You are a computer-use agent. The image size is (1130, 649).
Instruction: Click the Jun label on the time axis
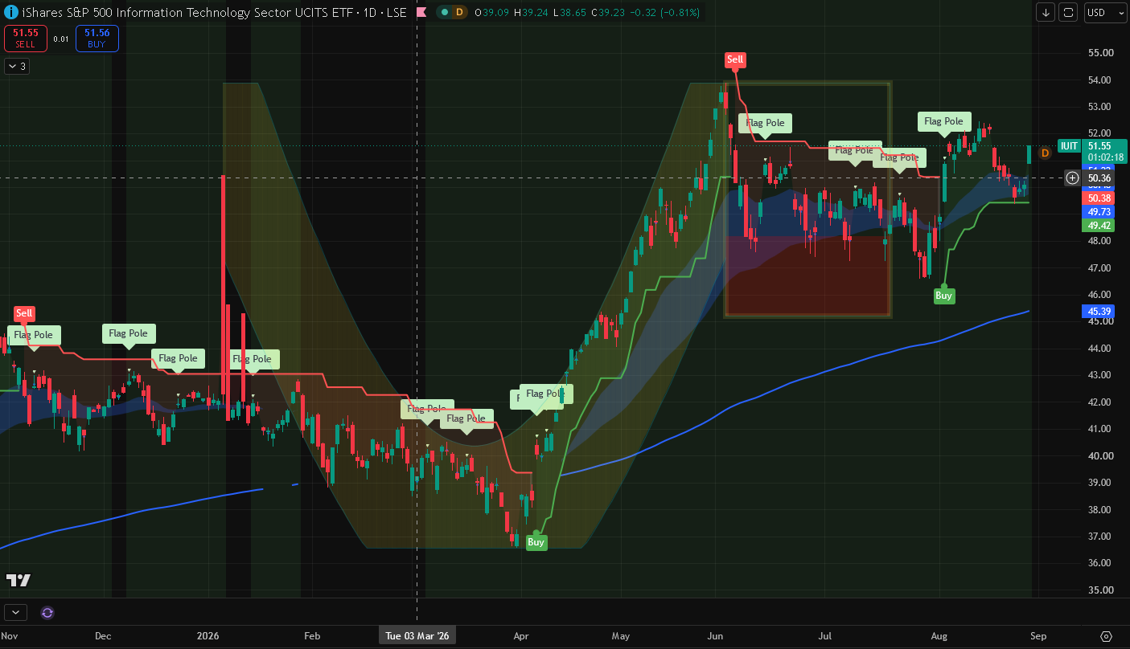(x=714, y=636)
